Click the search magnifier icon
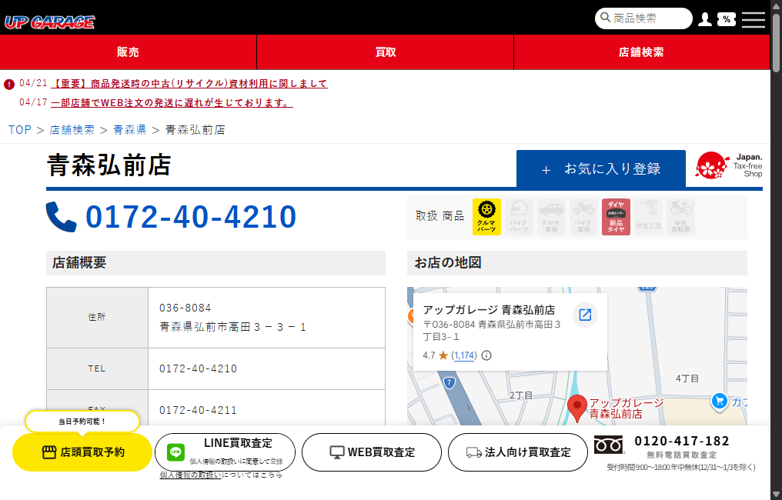Image resolution: width=782 pixels, height=500 pixels. coord(605,18)
